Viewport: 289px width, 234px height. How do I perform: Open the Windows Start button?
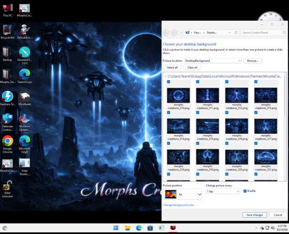[116, 228]
